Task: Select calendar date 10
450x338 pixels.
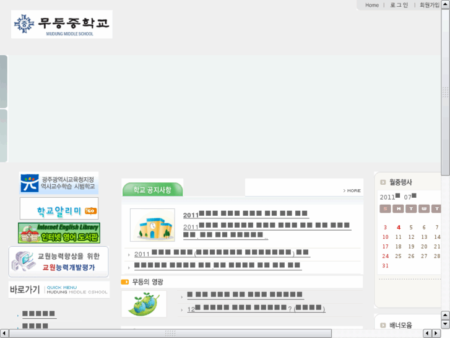Action: click(x=386, y=237)
